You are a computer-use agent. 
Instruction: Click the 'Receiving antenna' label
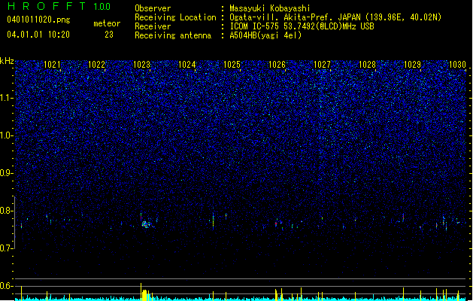coord(173,35)
